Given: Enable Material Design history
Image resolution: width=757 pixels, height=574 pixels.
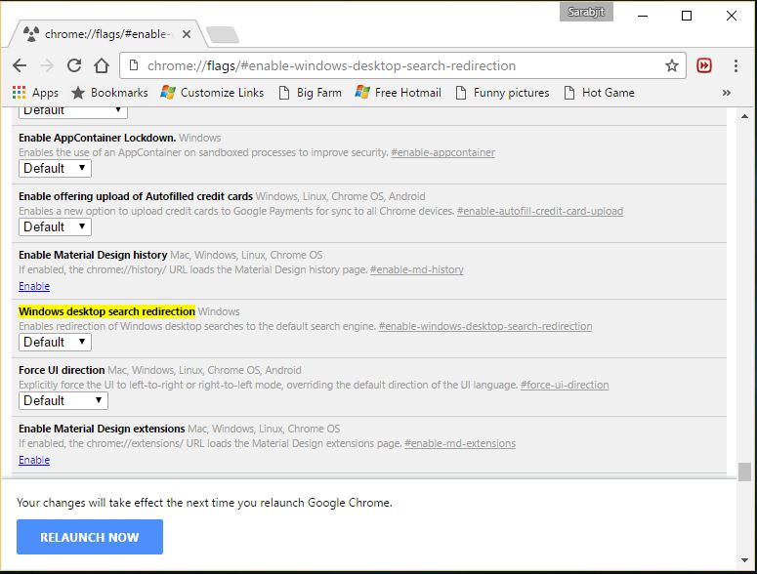Looking at the screenshot, I should (x=34, y=286).
